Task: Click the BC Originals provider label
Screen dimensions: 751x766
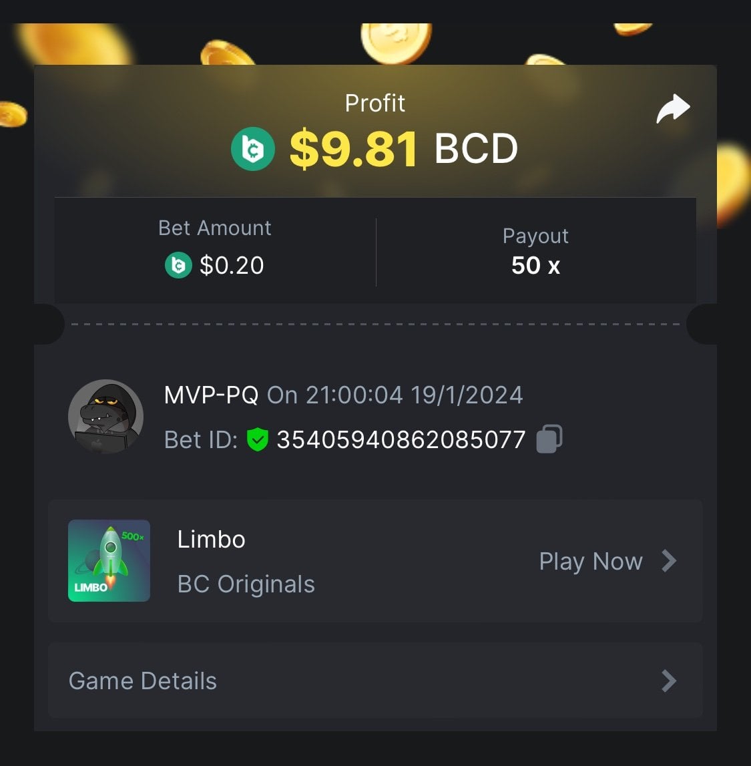Action: pos(246,584)
